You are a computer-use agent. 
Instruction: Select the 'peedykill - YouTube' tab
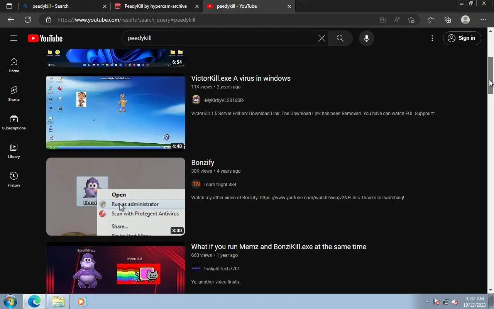tap(249, 6)
